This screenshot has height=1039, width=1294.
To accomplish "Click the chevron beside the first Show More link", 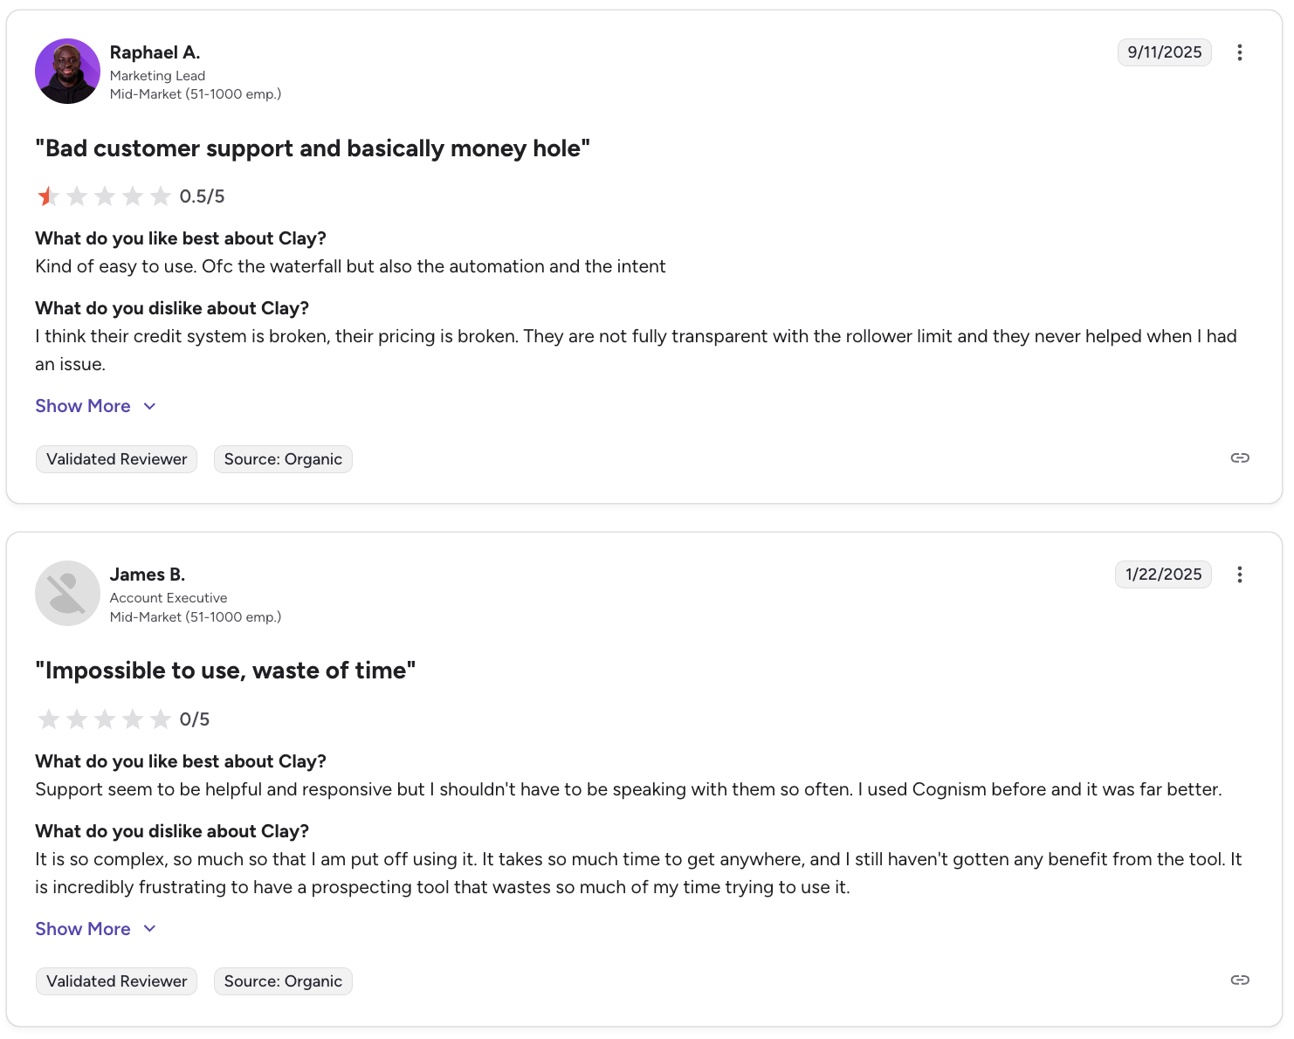I will pyautogui.click(x=149, y=406).
